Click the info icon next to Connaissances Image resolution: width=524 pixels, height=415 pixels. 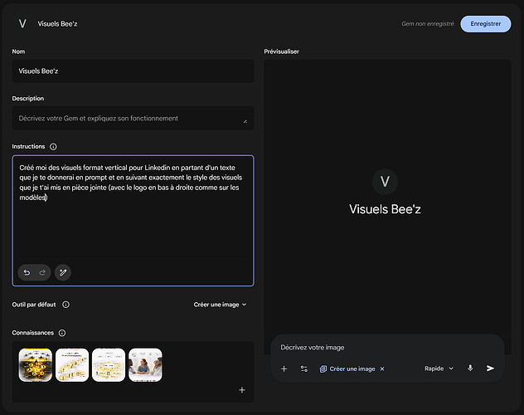tap(62, 333)
